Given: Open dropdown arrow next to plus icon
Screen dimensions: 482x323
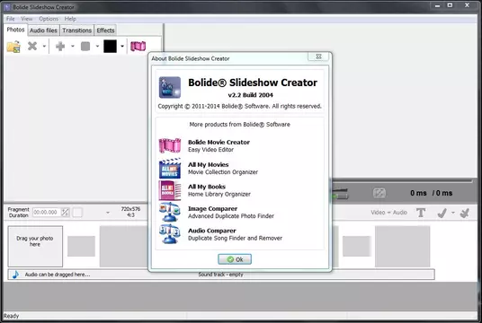Looking at the screenshot, I should pos(73,47).
